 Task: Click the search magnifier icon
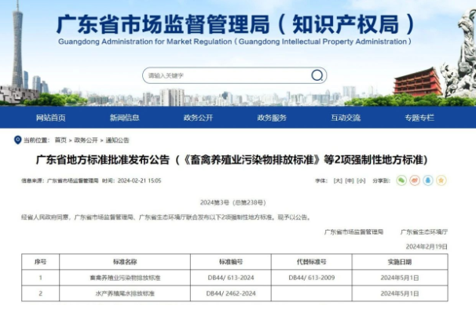317,75
